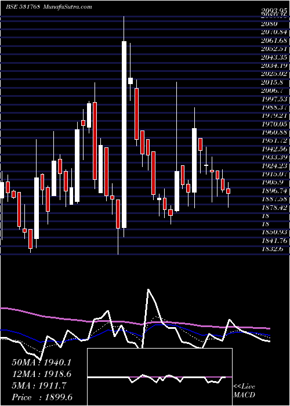This screenshot has width=290, height=406.
Task: Click the 'BSE 531768' ticker label
Action: pyautogui.click(x=23, y=7)
